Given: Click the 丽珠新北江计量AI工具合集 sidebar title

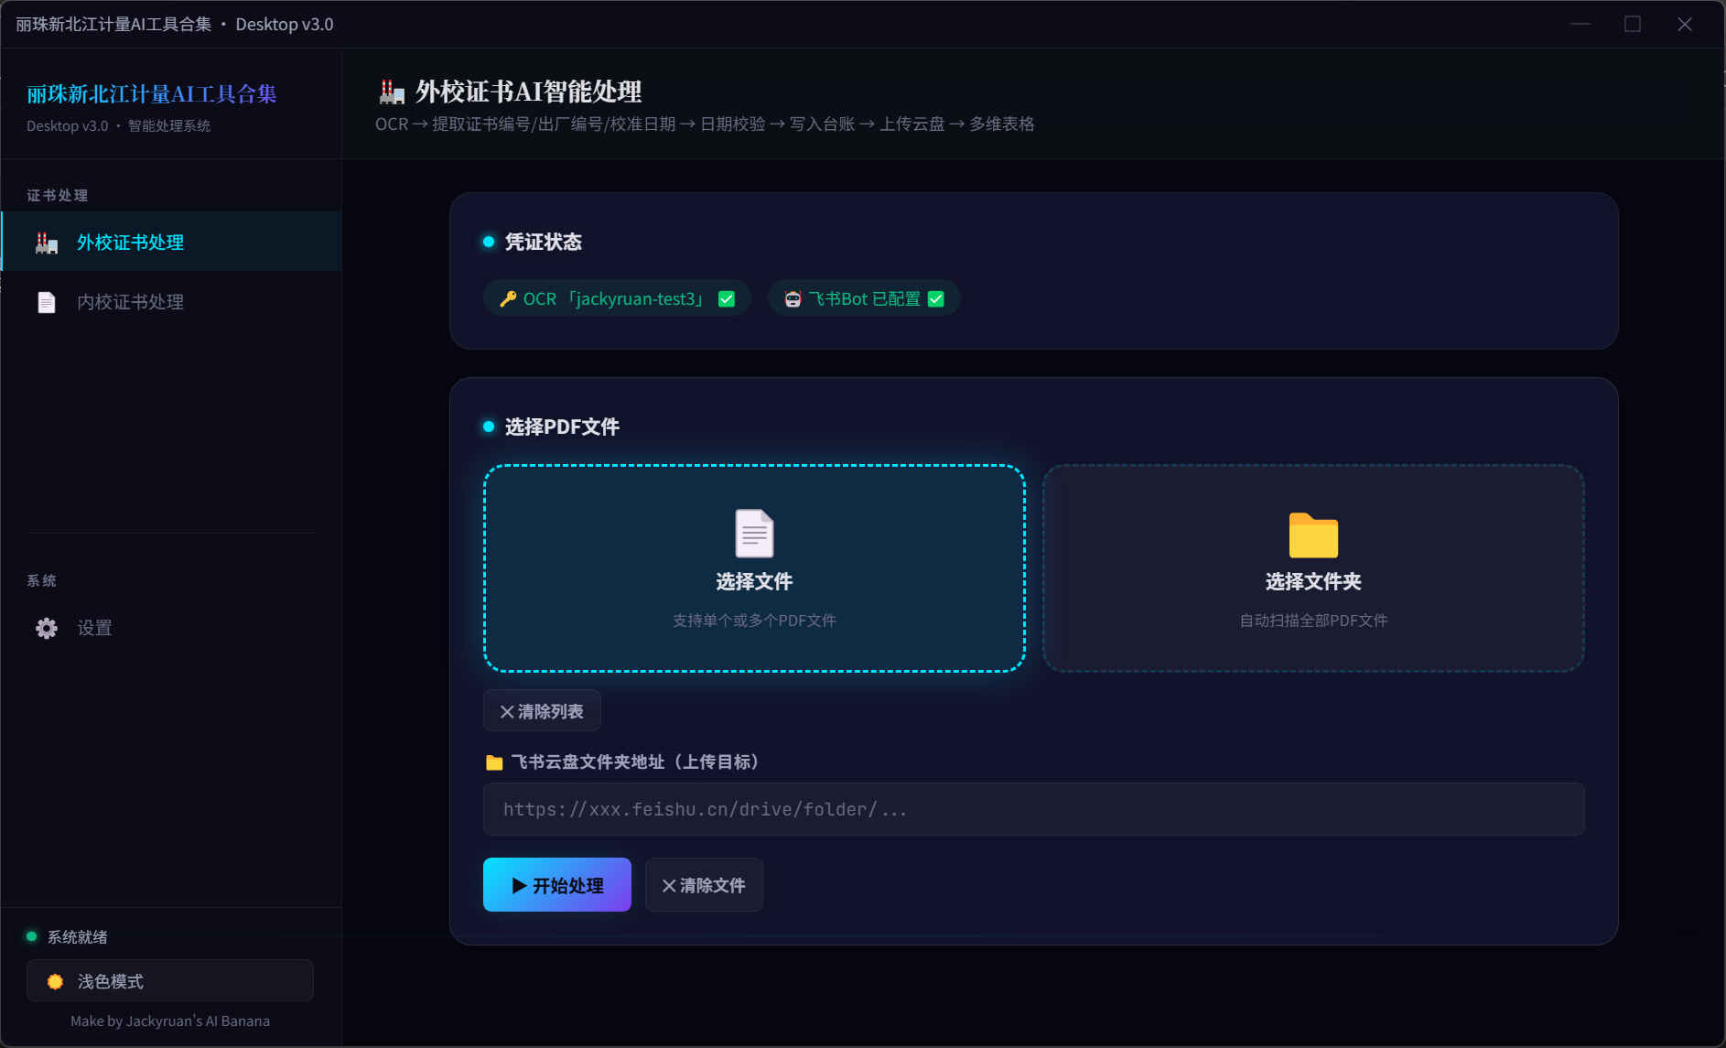Looking at the screenshot, I should pos(151,94).
